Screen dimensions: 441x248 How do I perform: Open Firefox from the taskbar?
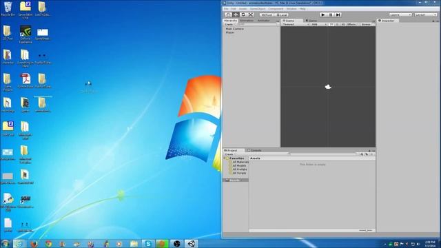pos(34,244)
